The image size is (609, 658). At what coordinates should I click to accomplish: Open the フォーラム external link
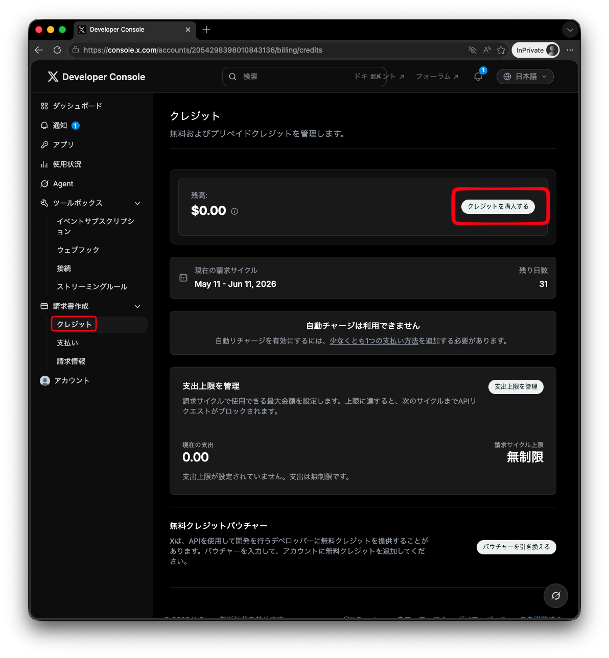(x=437, y=77)
